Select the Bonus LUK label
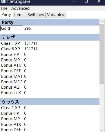This screenshot has width=105, height=132. pos(11,93)
